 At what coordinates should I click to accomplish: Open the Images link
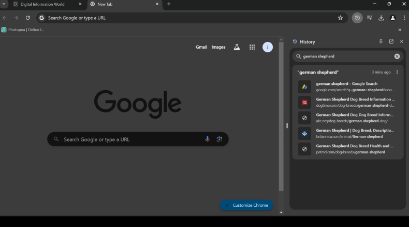218,47
